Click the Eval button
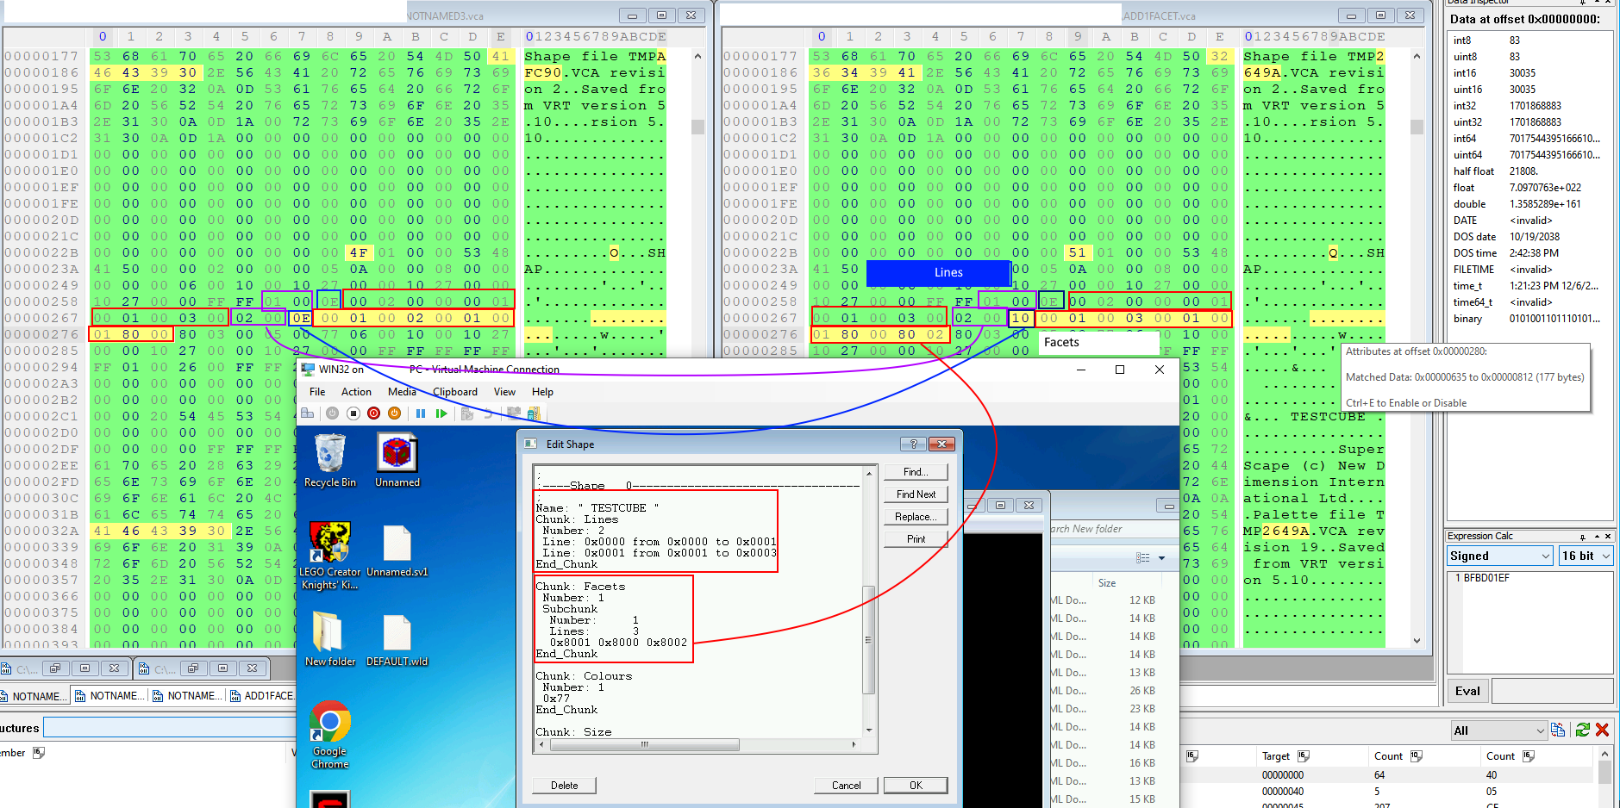 point(1467,691)
